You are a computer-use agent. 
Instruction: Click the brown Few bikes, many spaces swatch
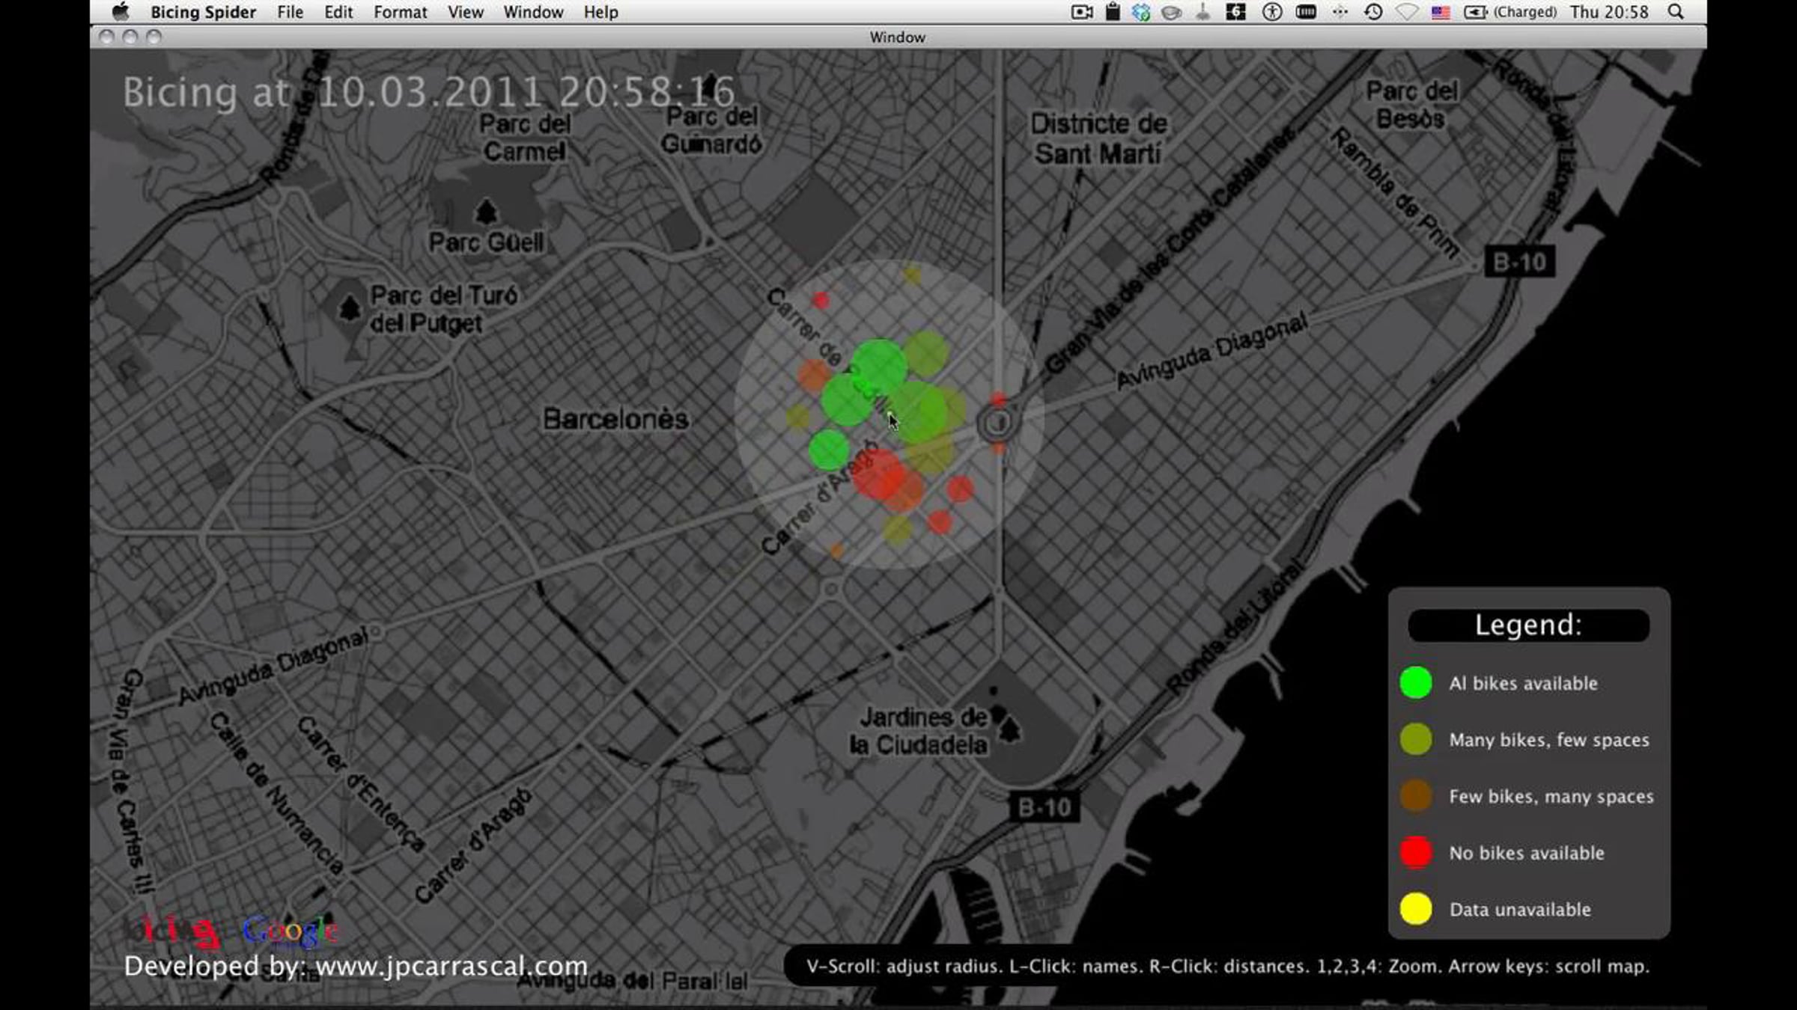point(1416,796)
